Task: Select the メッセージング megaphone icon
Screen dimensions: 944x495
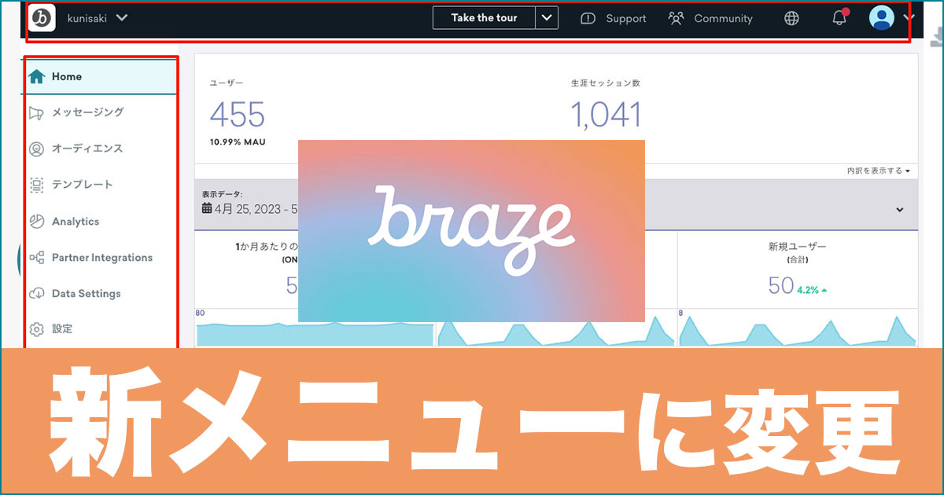Action: [36, 112]
